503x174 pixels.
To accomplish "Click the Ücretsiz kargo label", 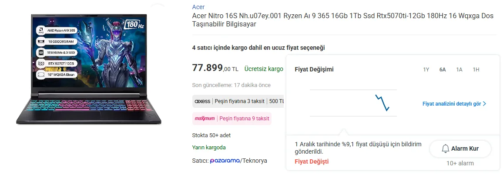I will click(264, 69).
